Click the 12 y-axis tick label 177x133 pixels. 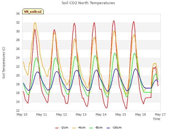(18, 111)
